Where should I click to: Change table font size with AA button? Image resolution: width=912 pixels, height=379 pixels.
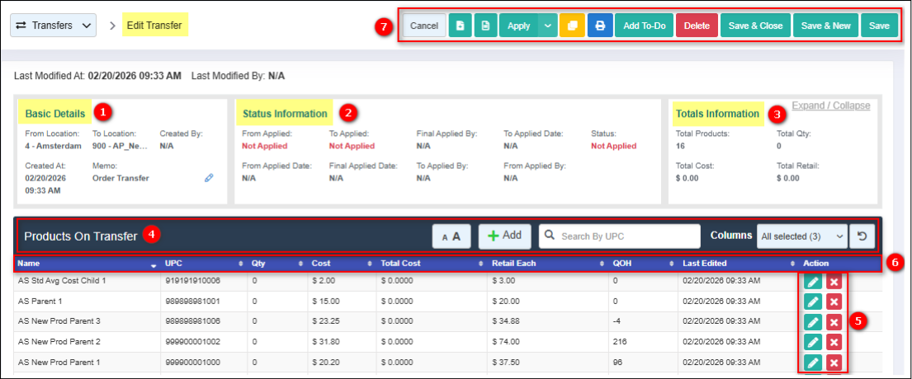[451, 236]
